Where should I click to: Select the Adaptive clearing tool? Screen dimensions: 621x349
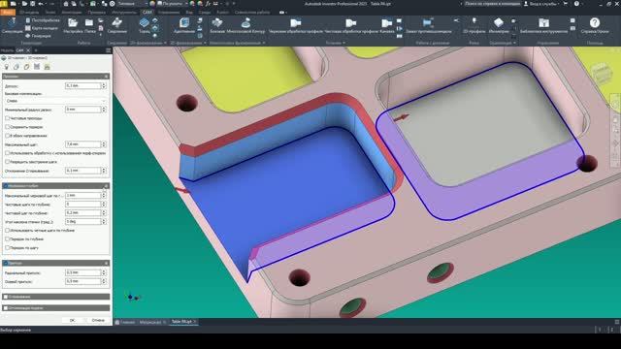pos(183,25)
